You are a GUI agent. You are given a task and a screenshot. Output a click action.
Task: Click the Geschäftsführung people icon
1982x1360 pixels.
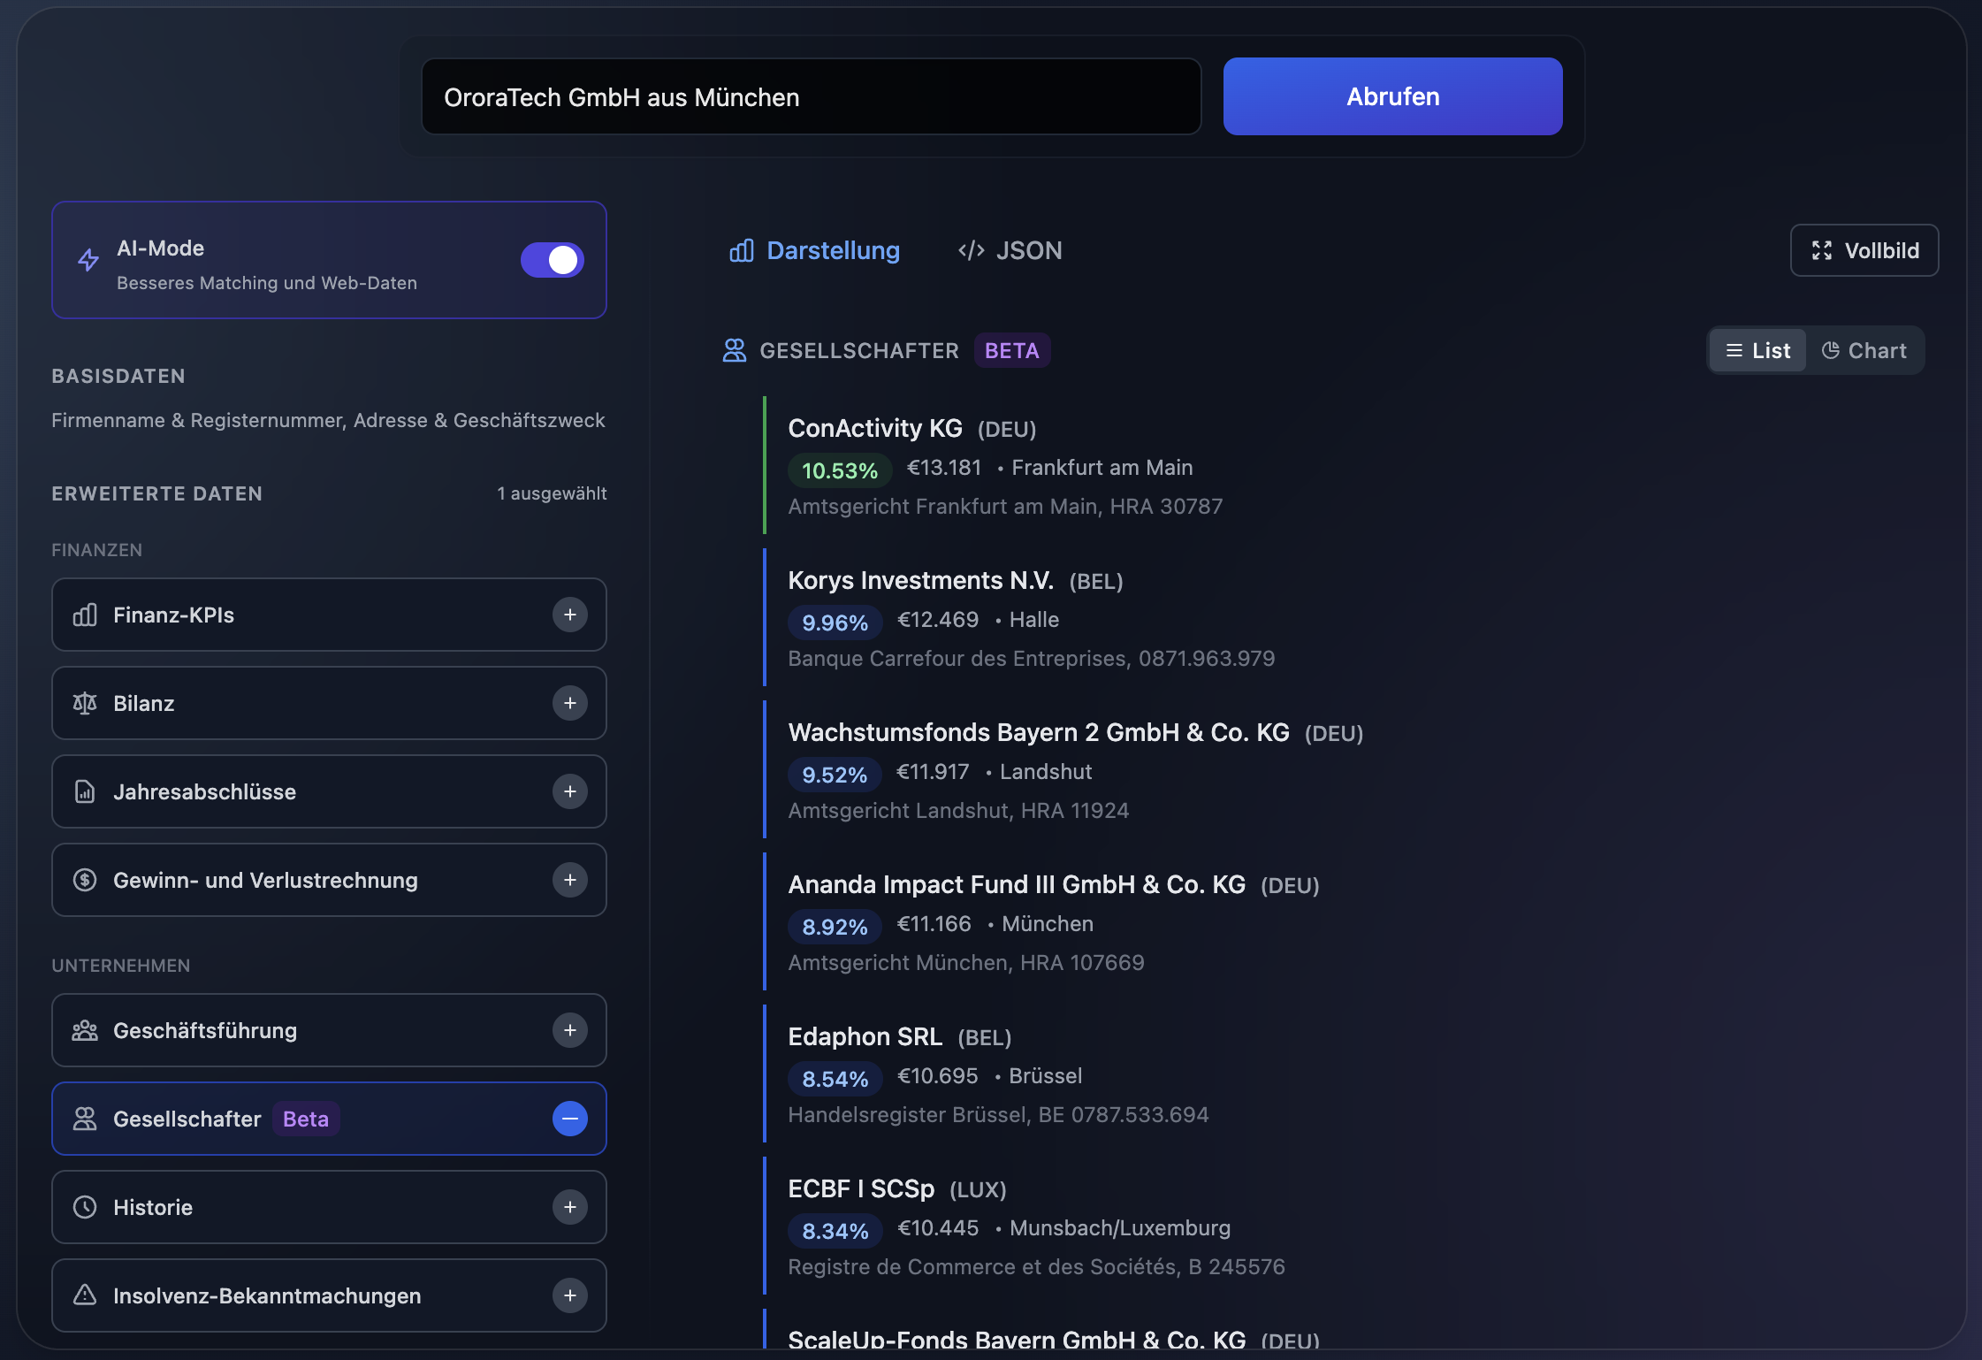point(85,1030)
